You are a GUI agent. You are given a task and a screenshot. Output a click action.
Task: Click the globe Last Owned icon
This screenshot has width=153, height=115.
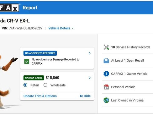point(106,100)
